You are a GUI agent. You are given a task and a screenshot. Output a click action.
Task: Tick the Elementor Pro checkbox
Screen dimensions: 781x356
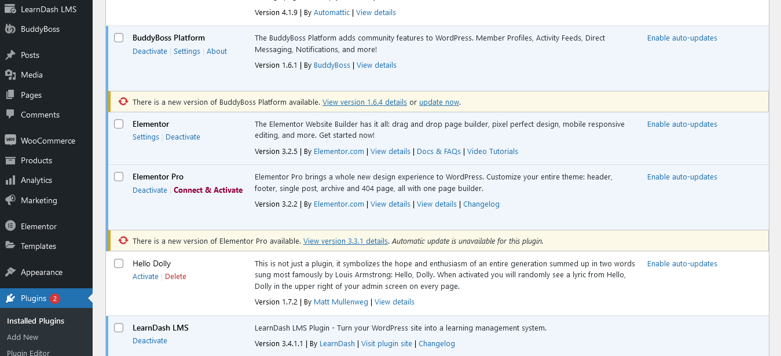coord(119,177)
